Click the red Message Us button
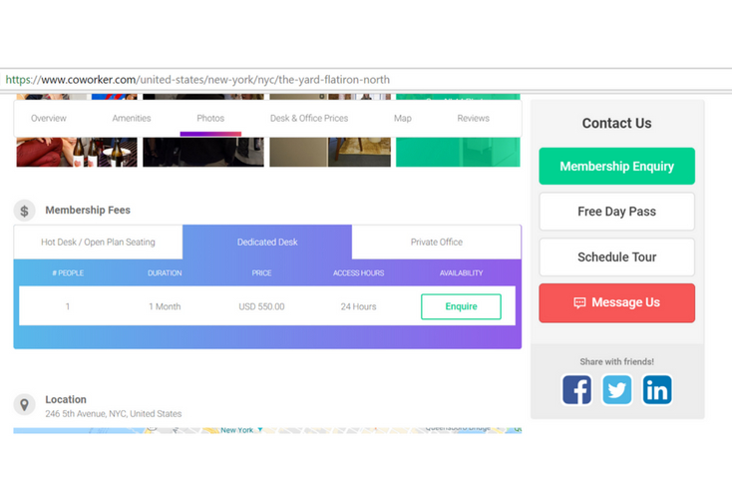This screenshot has width=732, height=500. point(616,302)
